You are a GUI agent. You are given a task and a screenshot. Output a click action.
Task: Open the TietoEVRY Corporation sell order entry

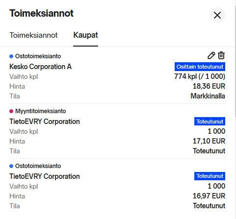click(45, 122)
